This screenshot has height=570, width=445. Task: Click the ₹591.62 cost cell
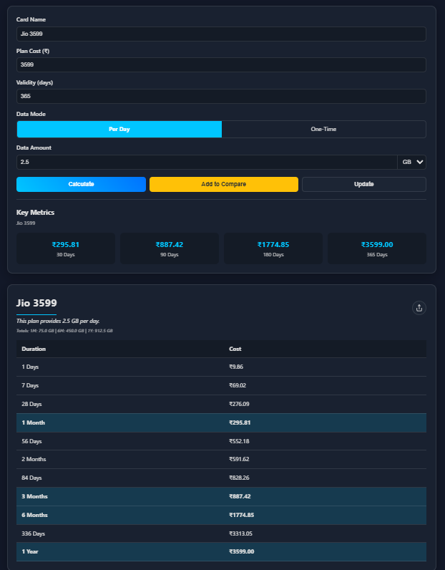239,460
